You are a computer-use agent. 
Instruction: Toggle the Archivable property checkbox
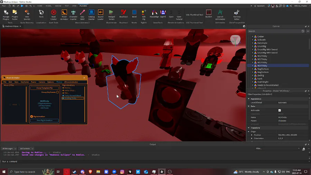click(280, 110)
